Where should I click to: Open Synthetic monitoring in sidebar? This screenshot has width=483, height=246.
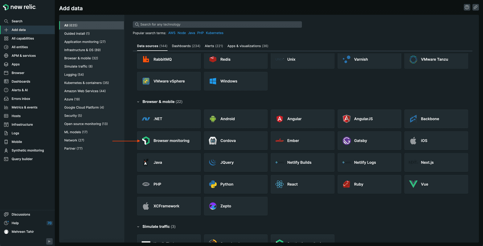coord(27,150)
